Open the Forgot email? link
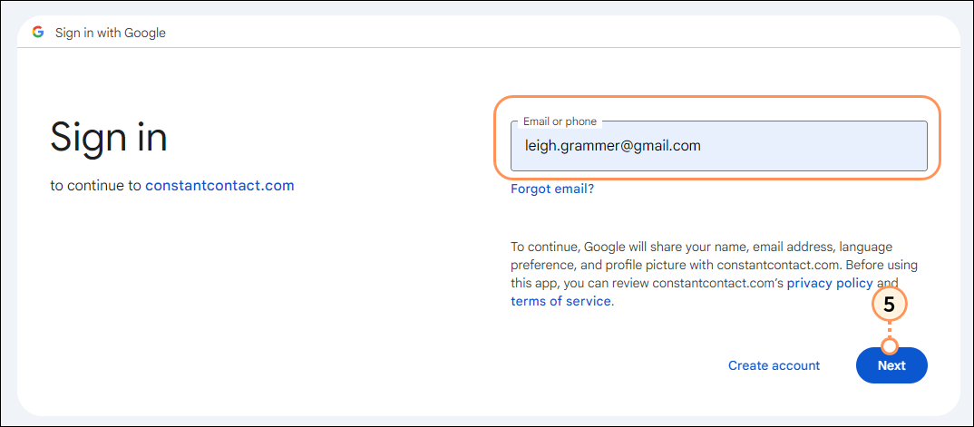Viewport: 974px width, 427px height. pos(552,189)
